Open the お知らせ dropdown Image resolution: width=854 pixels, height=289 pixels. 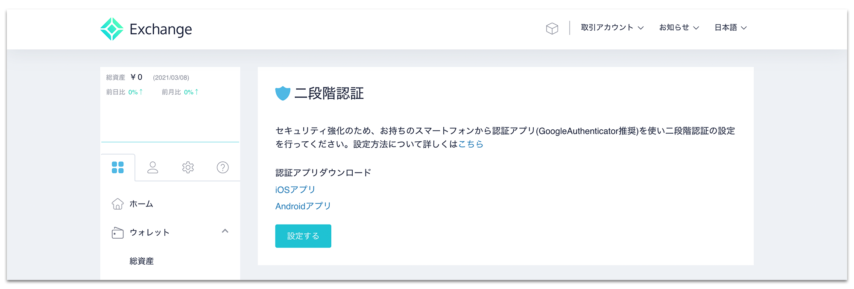pyautogui.click(x=678, y=27)
